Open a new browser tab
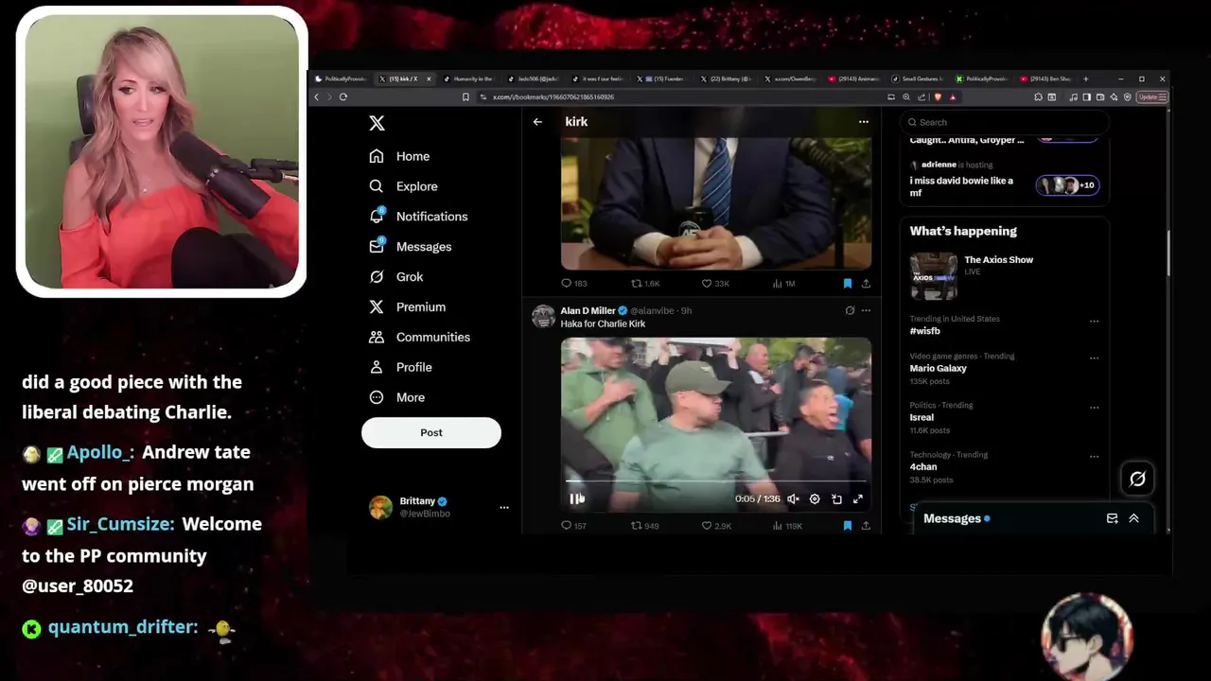Viewport: 1211px width, 681px height. (1085, 79)
